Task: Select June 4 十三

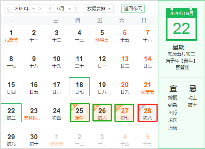Action: click(x=79, y=36)
